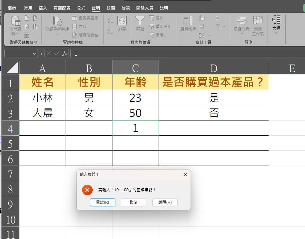Open the File (檔案) tab
The image size is (305, 239).
click(12, 8)
